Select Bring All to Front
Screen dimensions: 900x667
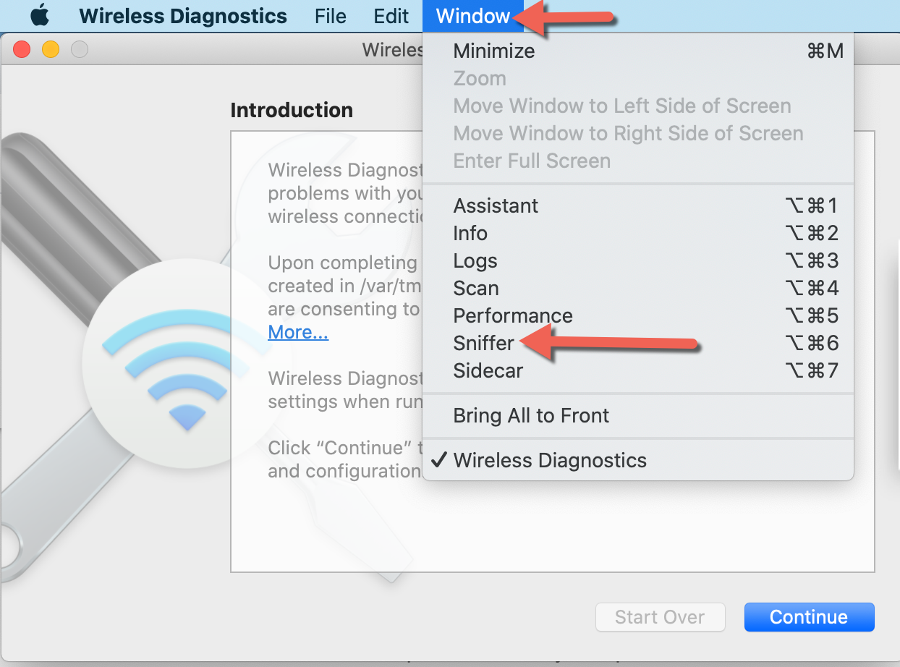click(x=531, y=416)
